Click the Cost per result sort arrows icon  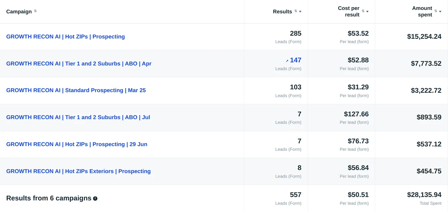[x=363, y=11]
